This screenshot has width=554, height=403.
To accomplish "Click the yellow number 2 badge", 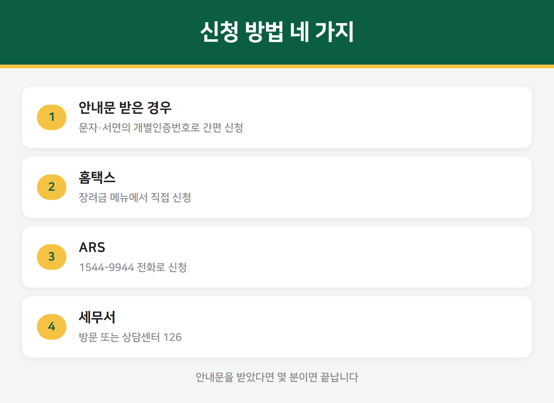I will [x=52, y=187].
